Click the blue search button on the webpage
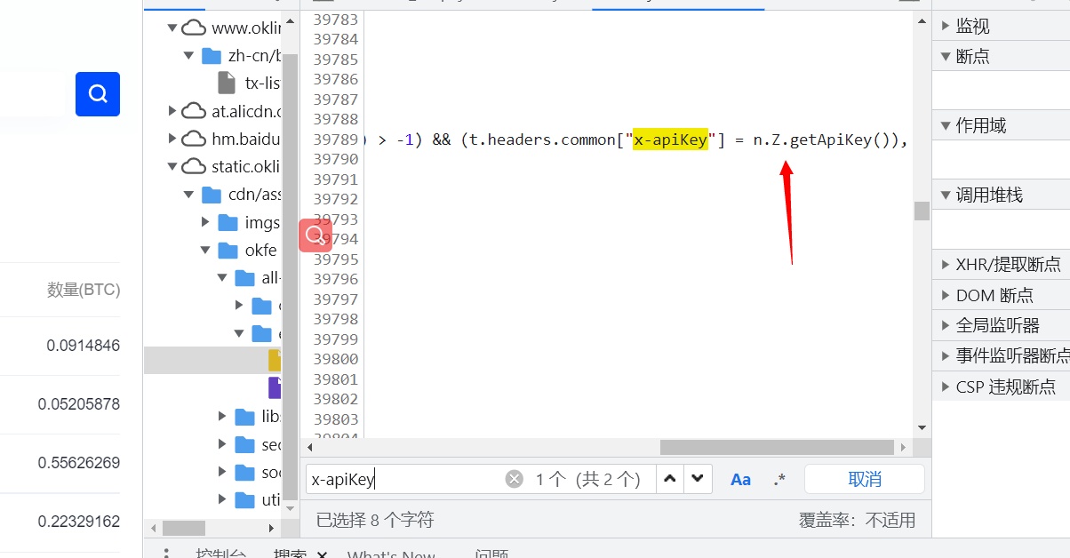Screen dimensions: 1070x558 (98, 94)
